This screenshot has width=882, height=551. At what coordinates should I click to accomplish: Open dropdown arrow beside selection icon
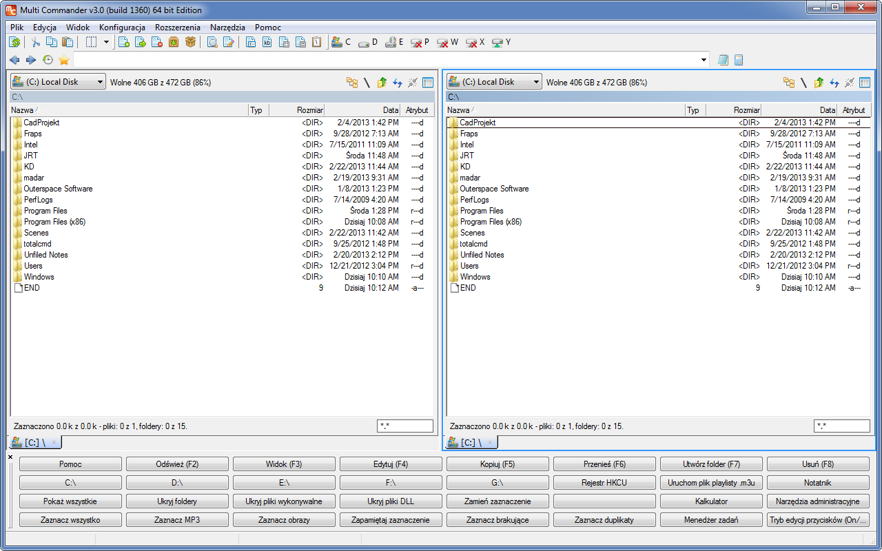pyautogui.click(x=106, y=42)
